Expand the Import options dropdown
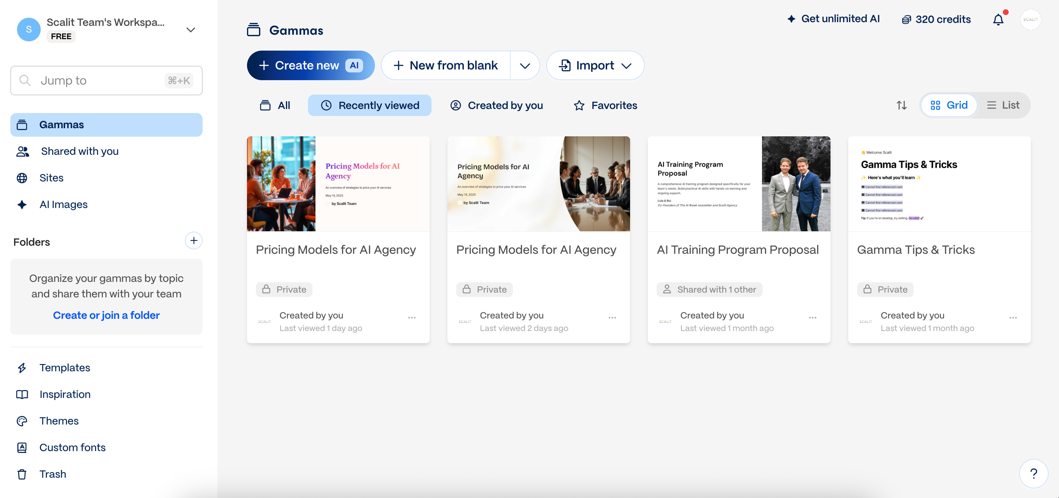This screenshot has height=498, width=1059. pos(626,65)
